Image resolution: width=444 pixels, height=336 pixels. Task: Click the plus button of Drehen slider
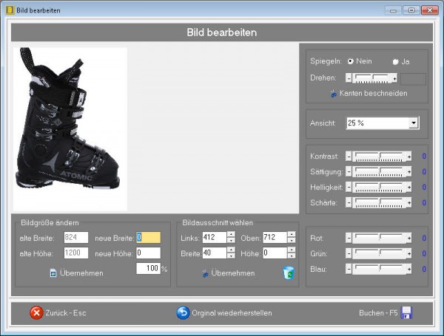(x=394, y=78)
